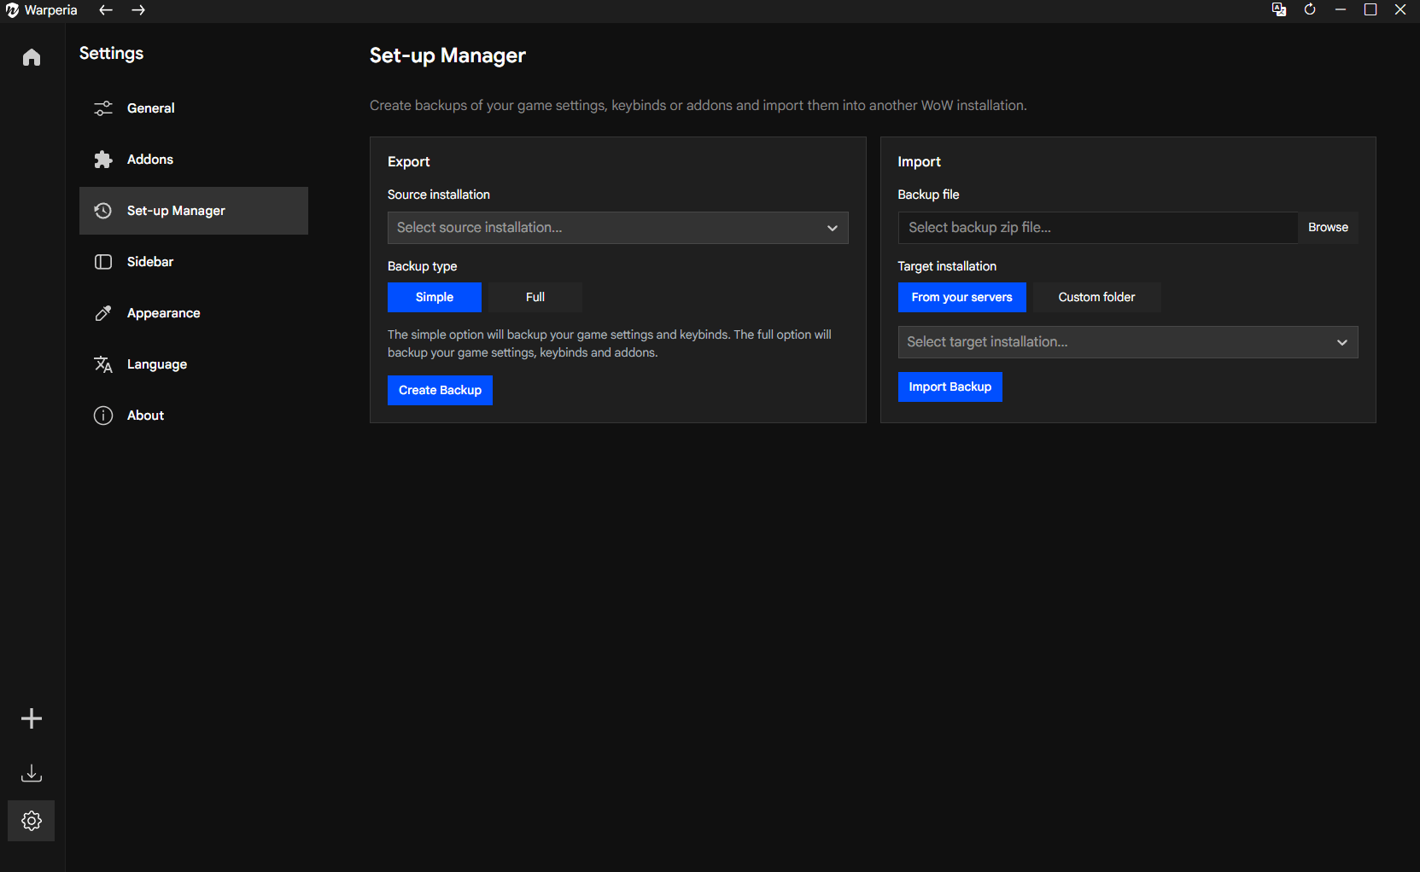Click the translate icon in title bar

click(1279, 9)
